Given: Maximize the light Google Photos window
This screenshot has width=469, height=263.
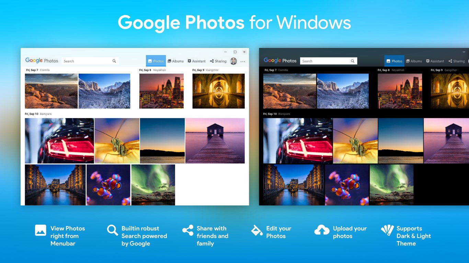Looking at the screenshot, I should (235, 52).
